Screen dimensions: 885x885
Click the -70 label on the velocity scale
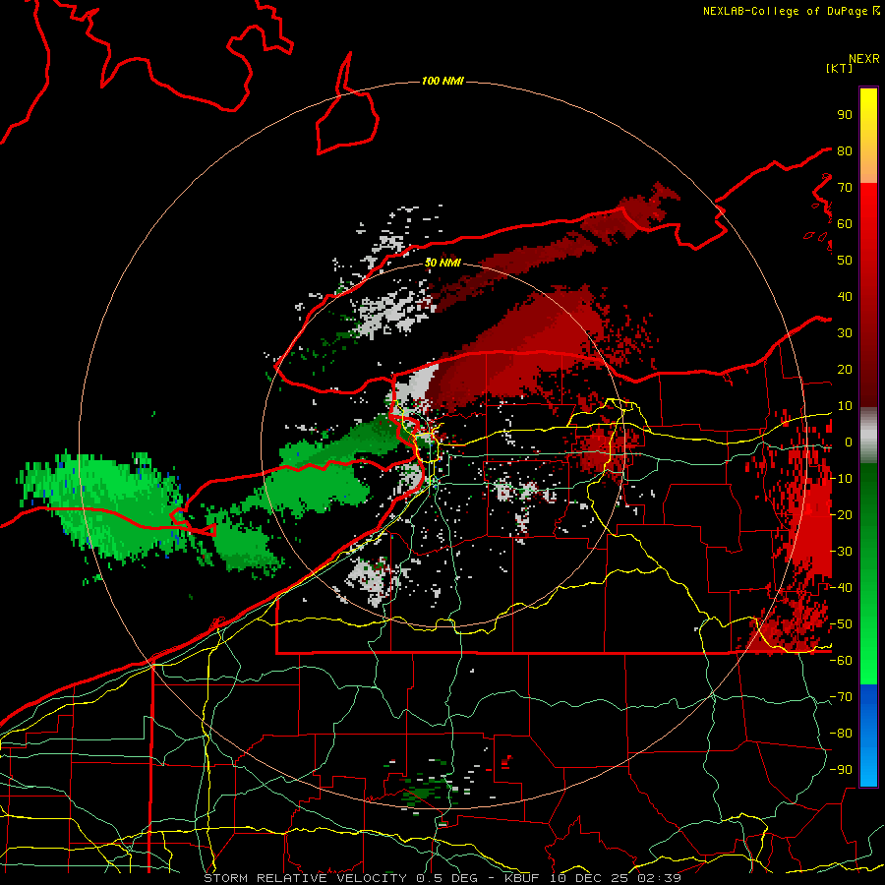[841, 697]
